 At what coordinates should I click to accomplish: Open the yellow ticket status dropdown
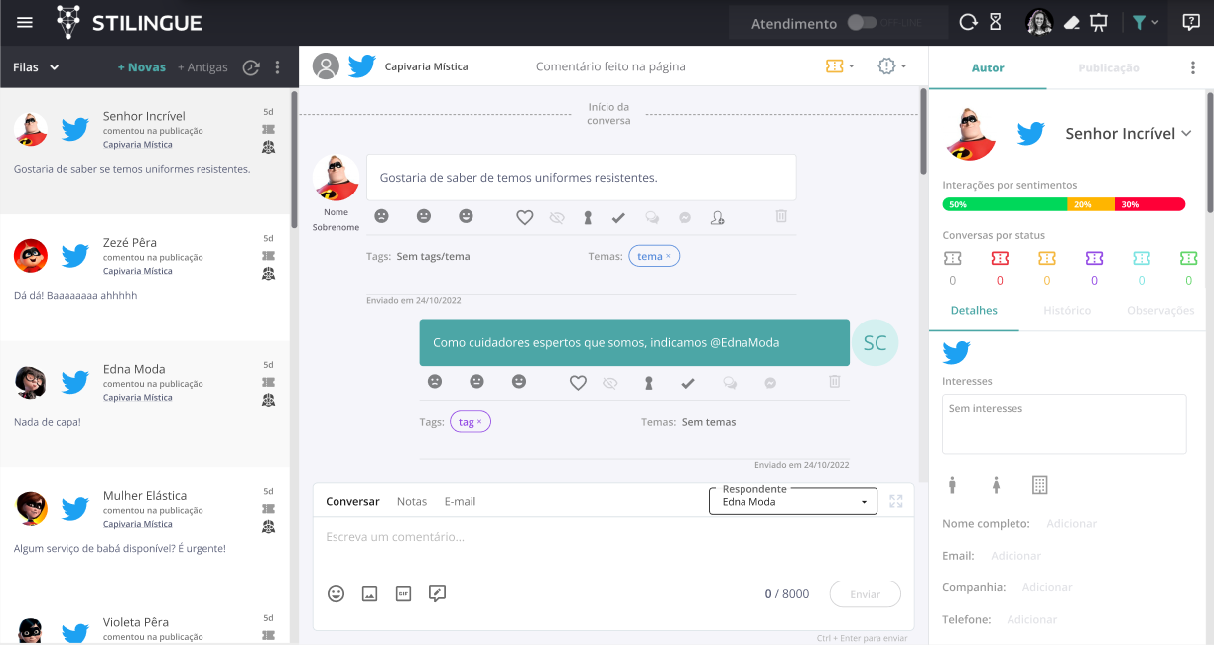click(840, 66)
